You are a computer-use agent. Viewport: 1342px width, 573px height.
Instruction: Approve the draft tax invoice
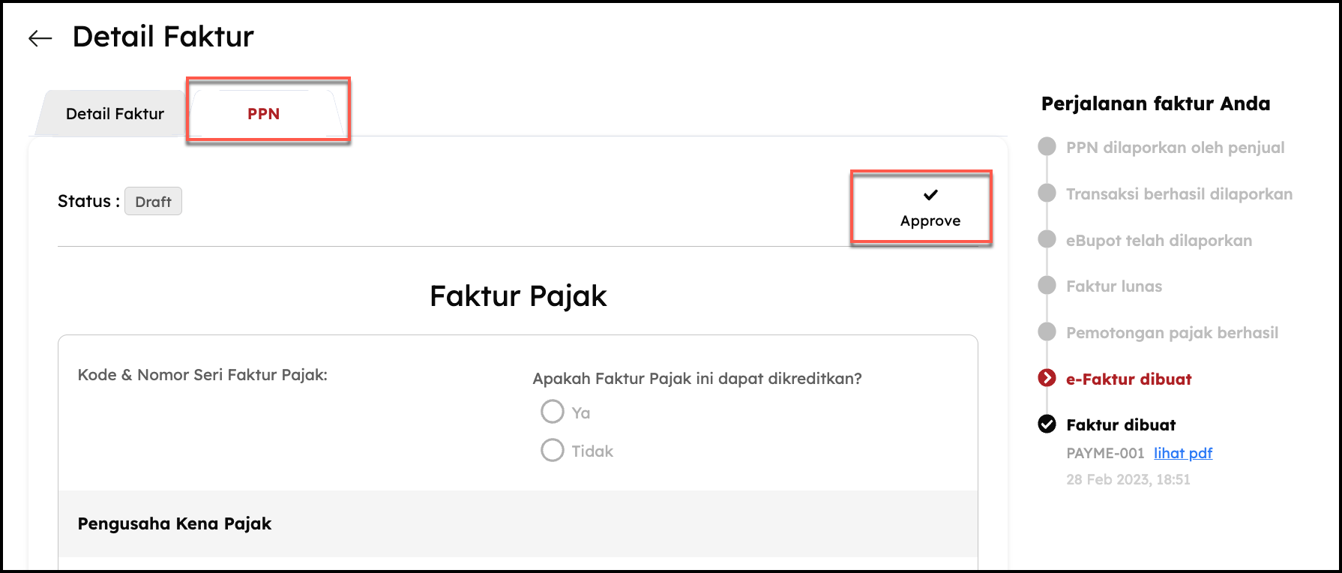coord(930,208)
